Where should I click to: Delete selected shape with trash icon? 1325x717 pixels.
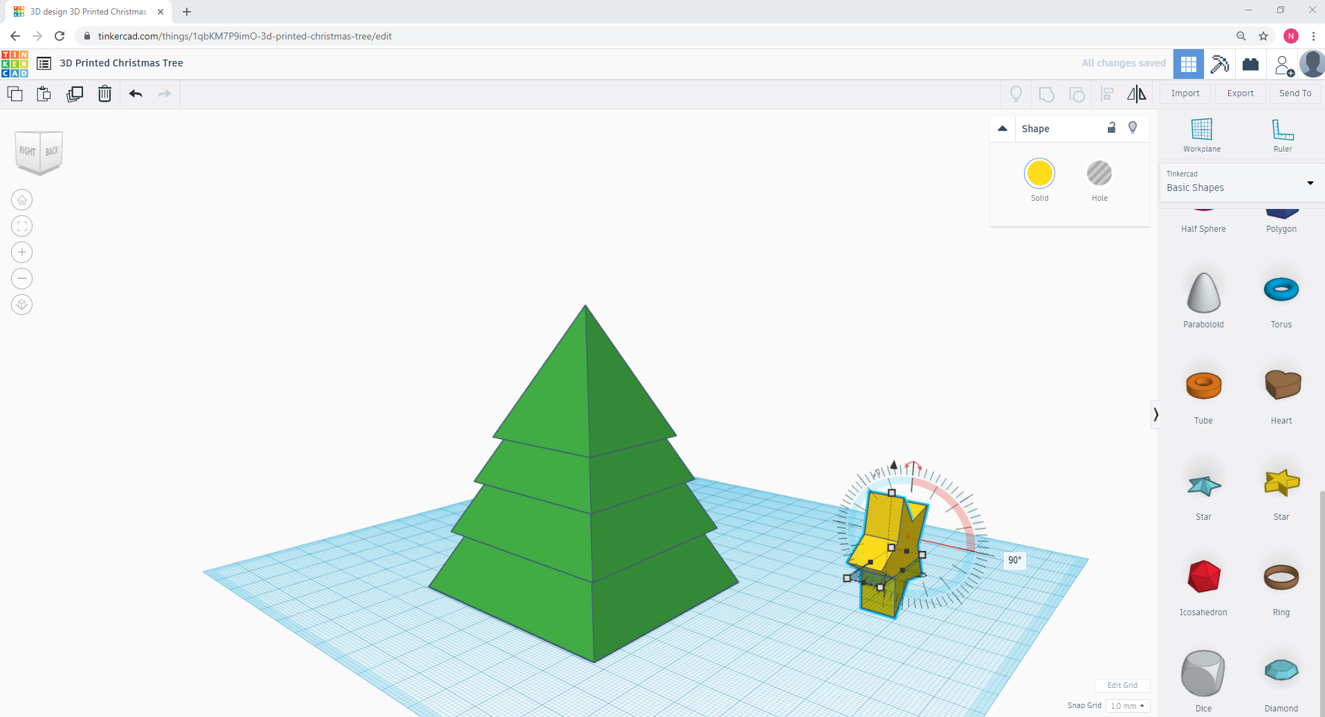point(104,93)
